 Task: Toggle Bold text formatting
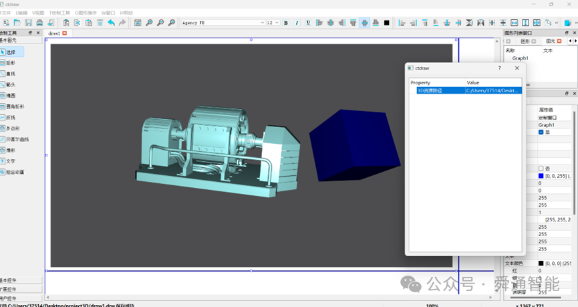click(286, 23)
